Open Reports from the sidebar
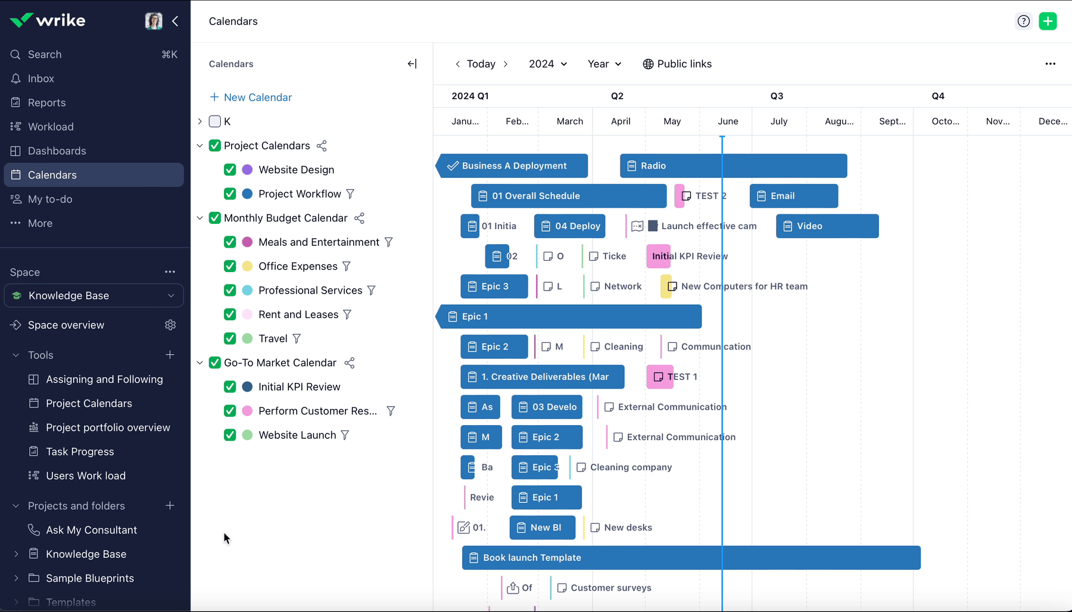The width and height of the screenshot is (1072, 612). [46, 102]
